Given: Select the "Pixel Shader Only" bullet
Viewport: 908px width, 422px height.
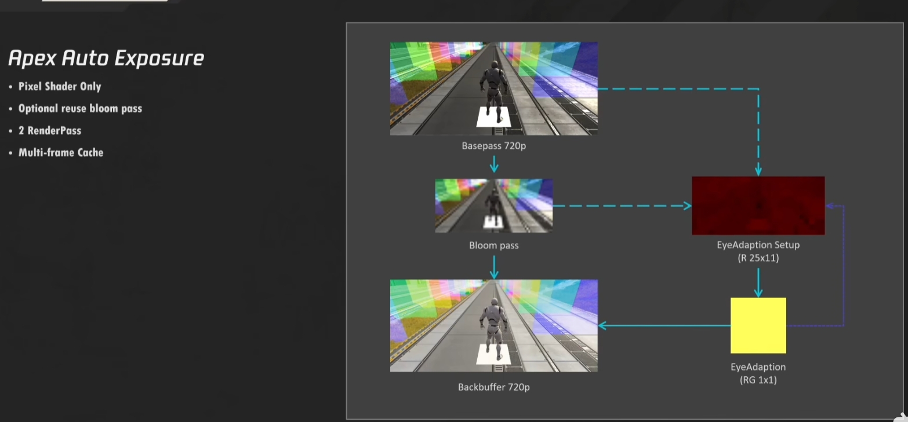Looking at the screenshot, I should (60, 86).
